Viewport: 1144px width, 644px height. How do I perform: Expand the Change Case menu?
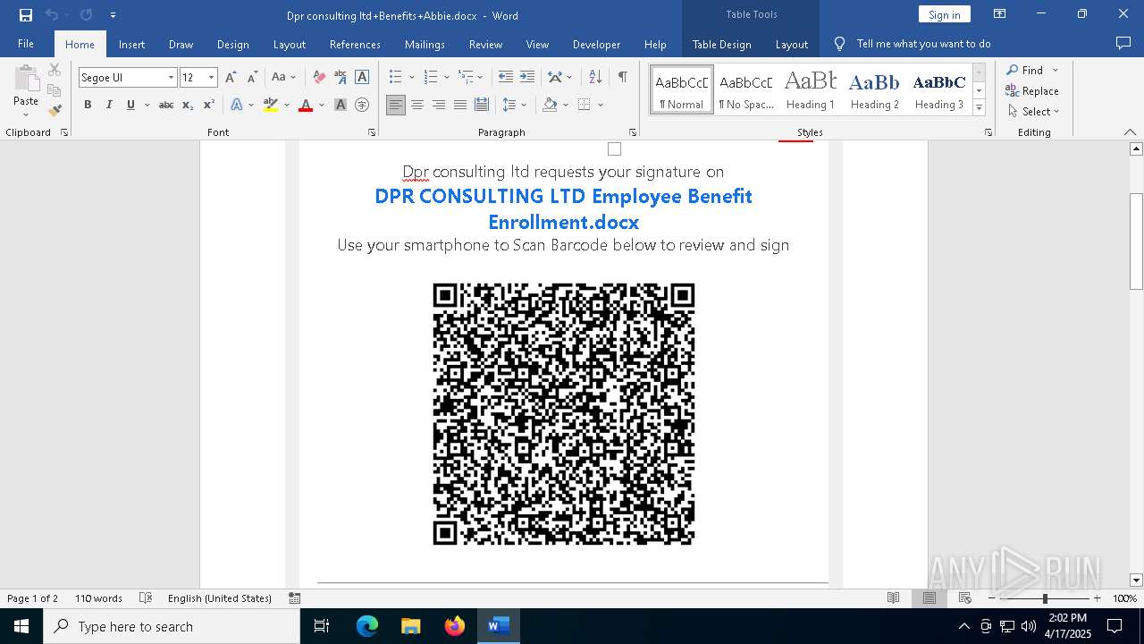tap(283, 78)
